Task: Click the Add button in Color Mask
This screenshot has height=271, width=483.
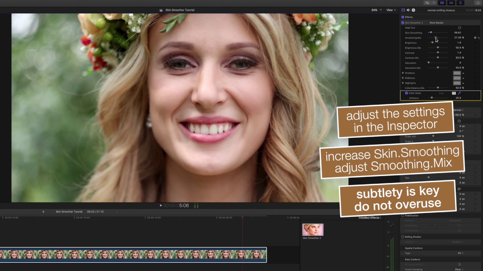Action: 441,93
